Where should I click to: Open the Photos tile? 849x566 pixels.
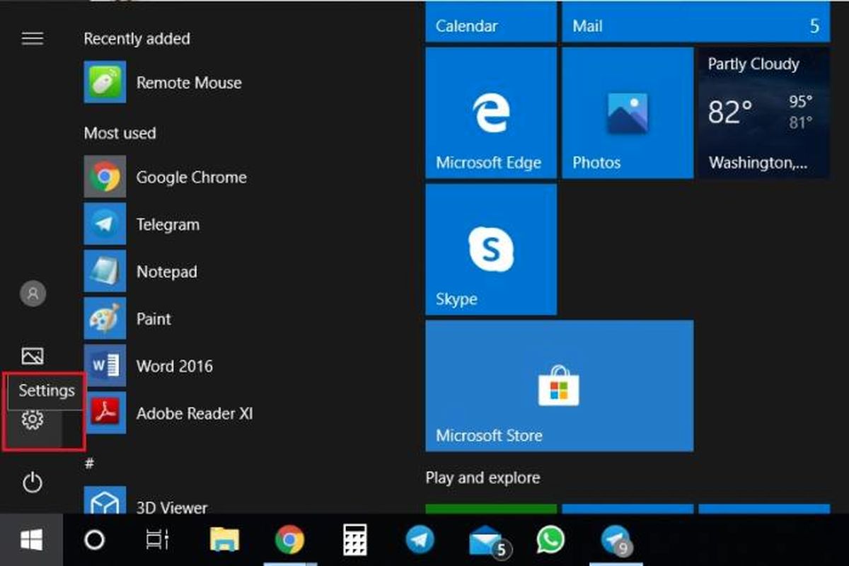[x=627, y=113]
